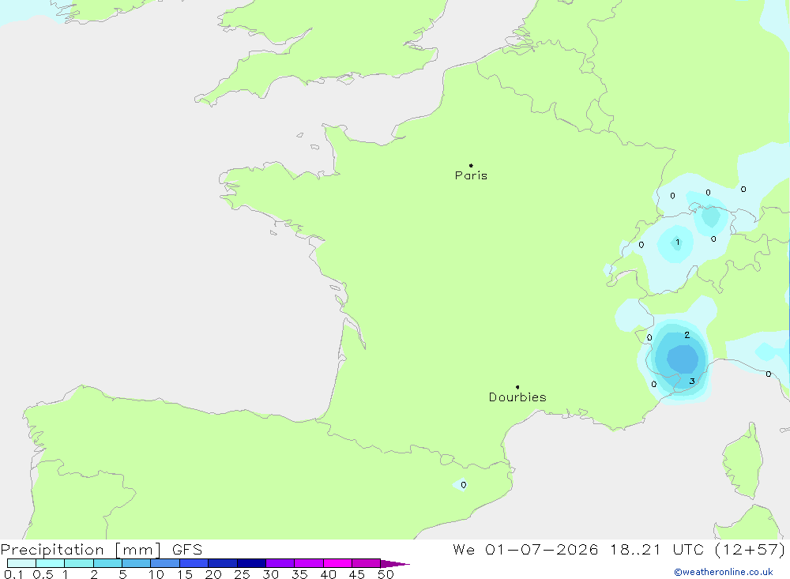
Task: Pick the 40–45 mm magenta legend swatch
Action: tap(337, 563)
